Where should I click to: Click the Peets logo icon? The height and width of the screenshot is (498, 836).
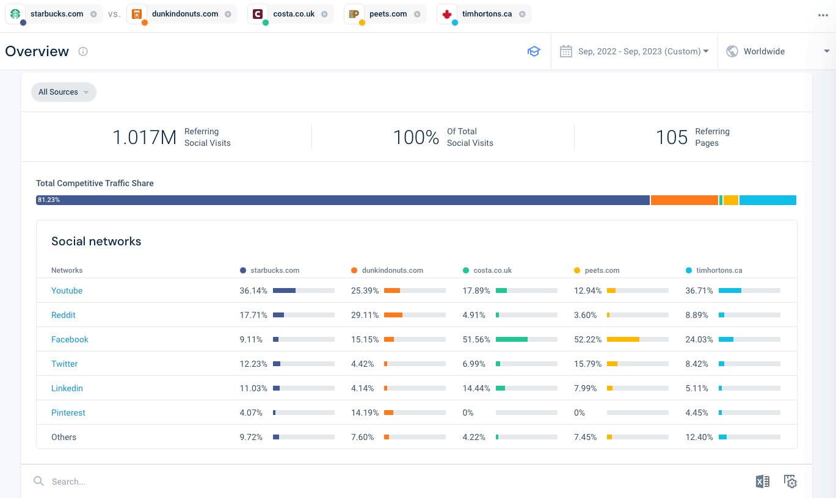click(x=354, y=13)
